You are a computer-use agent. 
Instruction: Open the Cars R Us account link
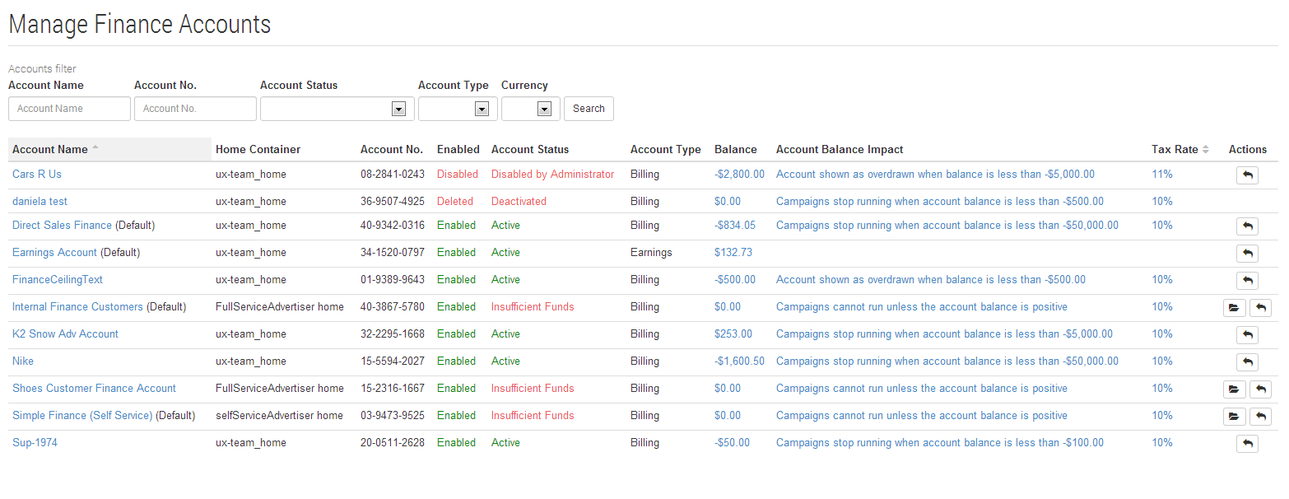(37, 175)
